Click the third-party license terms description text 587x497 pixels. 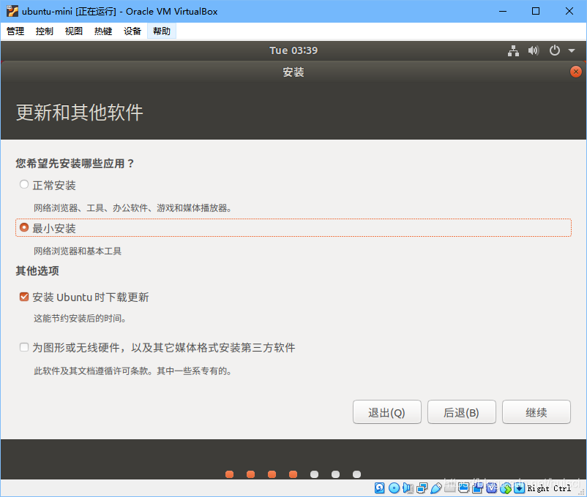(x=133, y=371)
